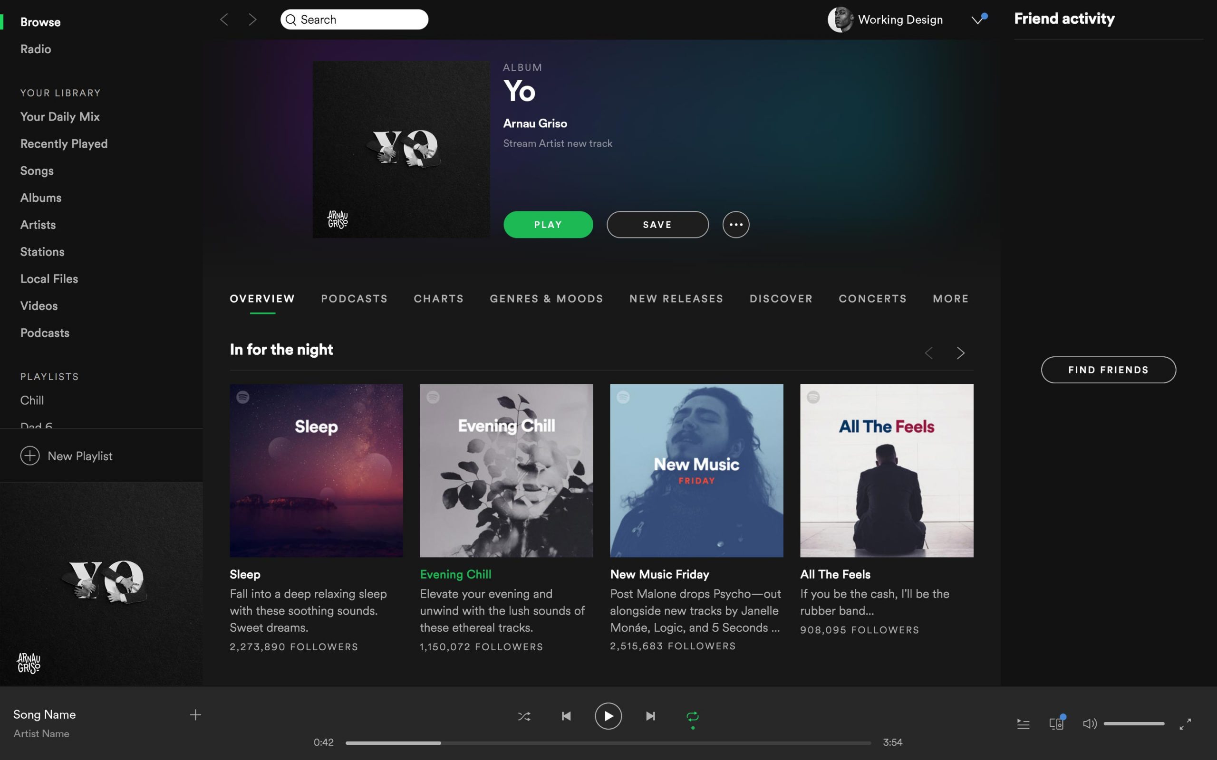Add current song with the plus icon
This screenshot has height=760, width=1217.
(x=196, y=715)
